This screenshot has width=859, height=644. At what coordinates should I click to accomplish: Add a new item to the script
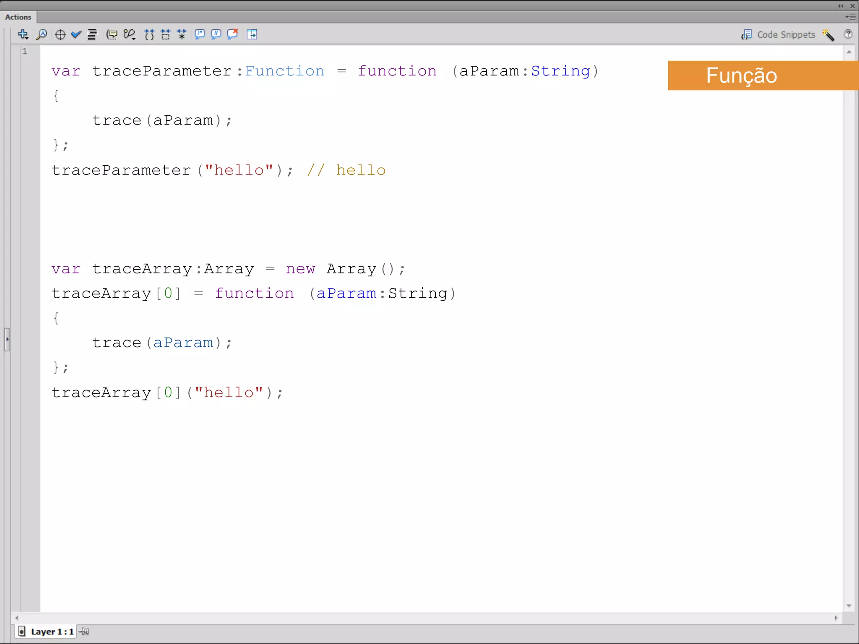[x=23, y=34]
